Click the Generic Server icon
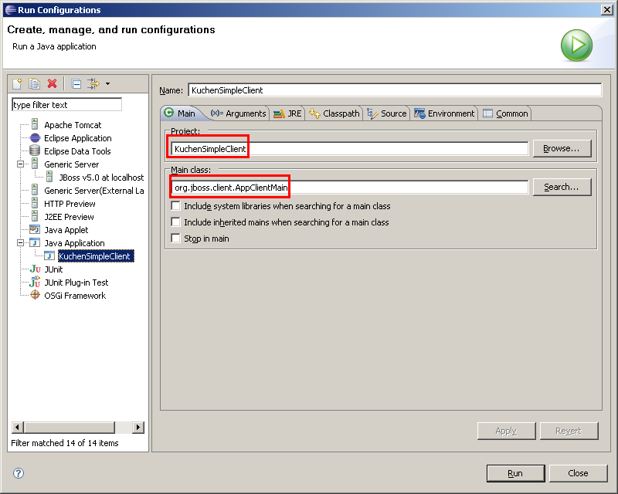Viewport: 618px width, 494px height. click(35, 164)
